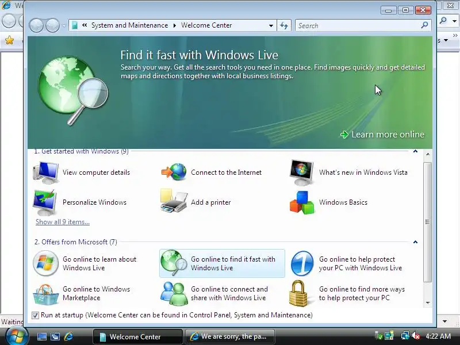Click Show all 9 items link

click(x=63, y=222)
